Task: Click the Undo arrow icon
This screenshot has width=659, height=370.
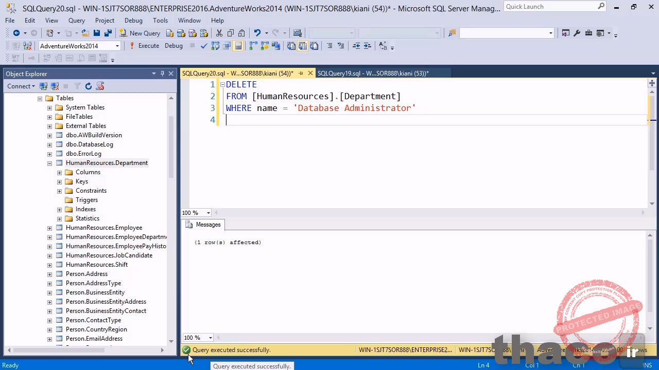Action: point(257,33)
